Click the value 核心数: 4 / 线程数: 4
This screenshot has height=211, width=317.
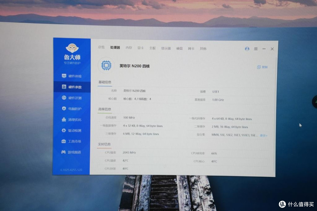pyautogui.click(x=137, y=99)
